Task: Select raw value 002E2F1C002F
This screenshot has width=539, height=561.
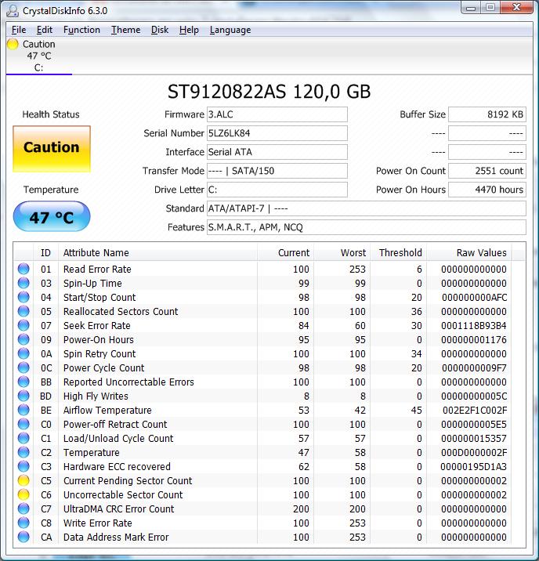Action: coord(475,410)
